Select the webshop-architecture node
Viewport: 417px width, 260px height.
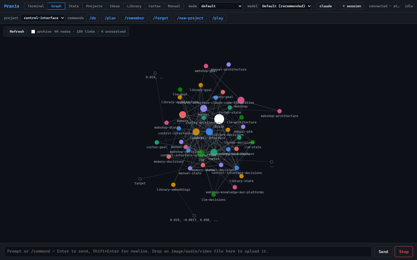tap(279, 111)
